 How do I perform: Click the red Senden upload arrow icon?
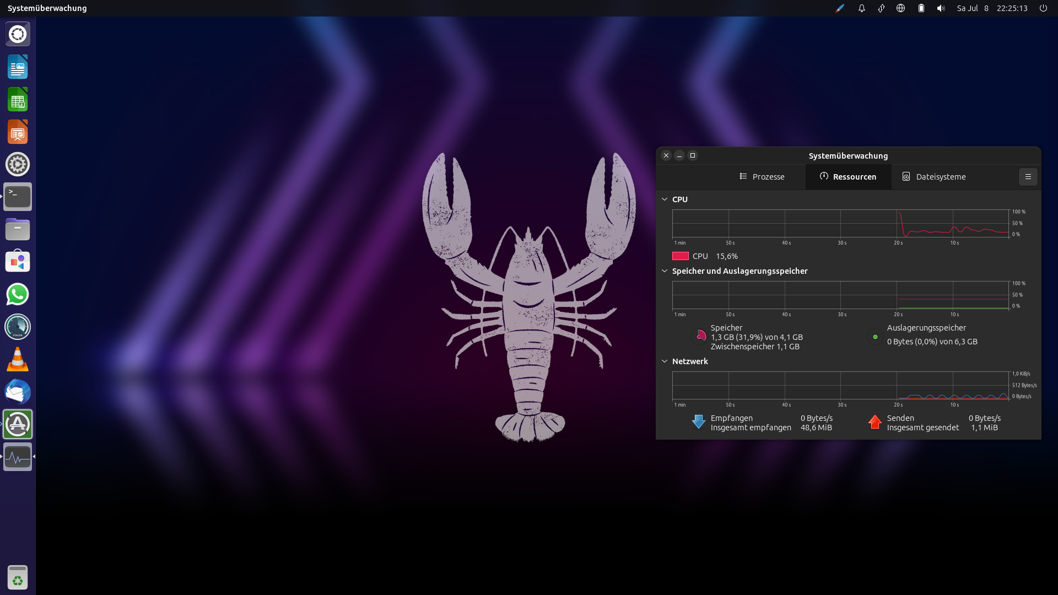tap(875, 422)
